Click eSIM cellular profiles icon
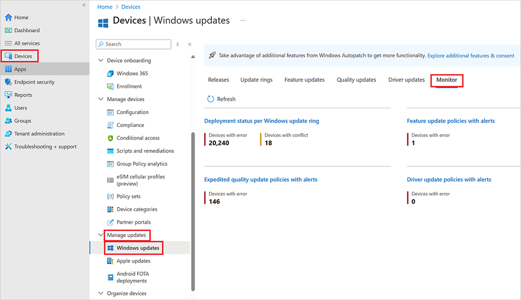Screen dimensions: 521x300 [111, 180]
